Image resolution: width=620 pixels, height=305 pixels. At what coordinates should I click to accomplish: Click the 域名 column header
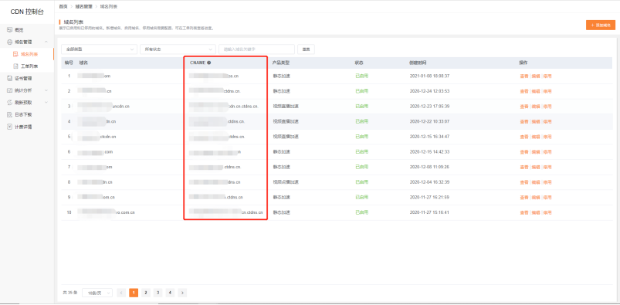pyautogui.click(x=83, y=63)
